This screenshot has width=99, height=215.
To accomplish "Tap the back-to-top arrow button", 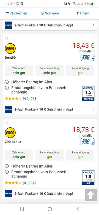I will [x=91, y=195].
